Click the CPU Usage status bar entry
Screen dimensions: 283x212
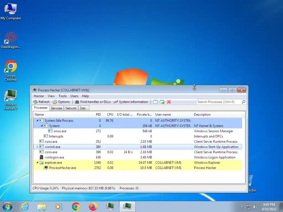[x=46, y=188]
